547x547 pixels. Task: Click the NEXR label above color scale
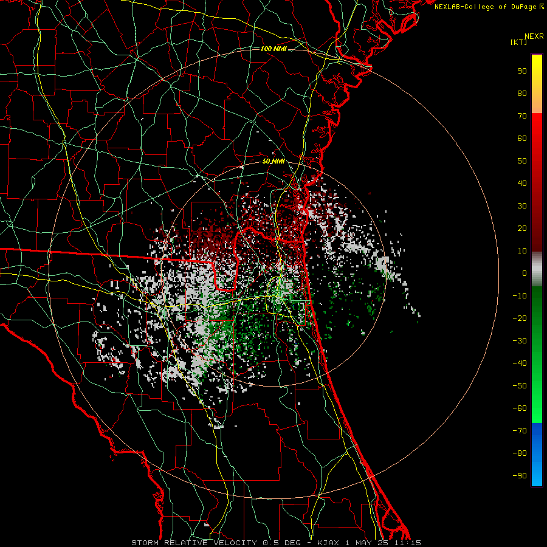pos(534,36)
